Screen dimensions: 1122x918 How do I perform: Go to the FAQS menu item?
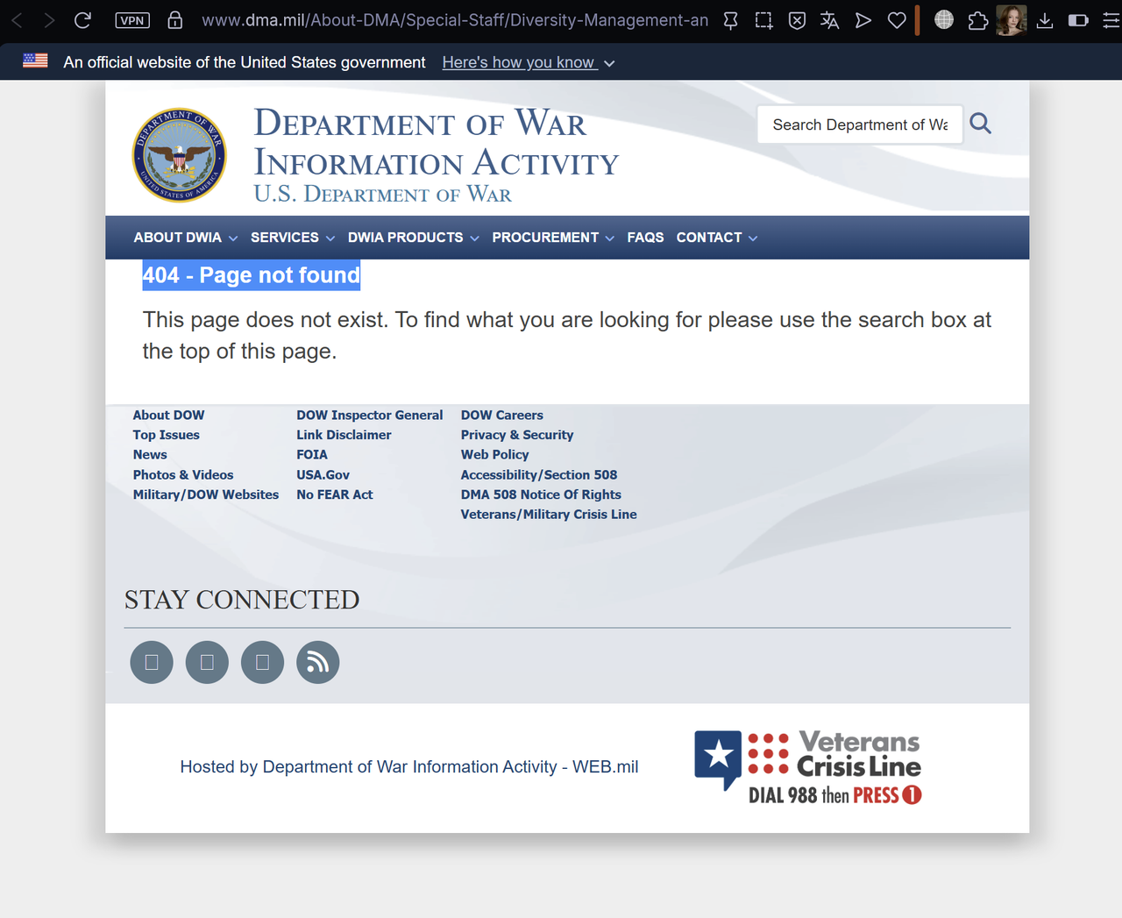point(645,238)
